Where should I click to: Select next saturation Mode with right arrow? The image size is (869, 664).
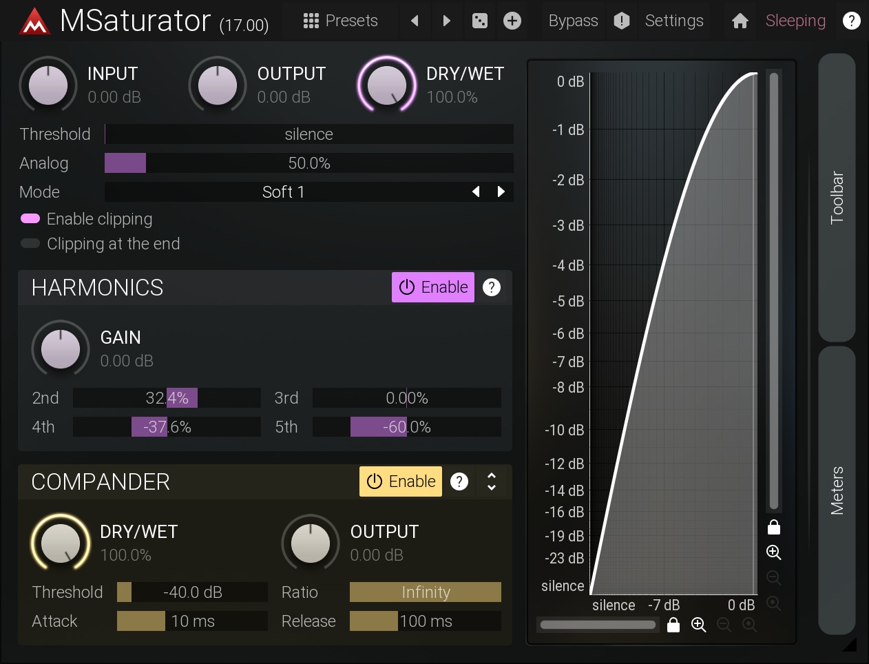(501, 192)
